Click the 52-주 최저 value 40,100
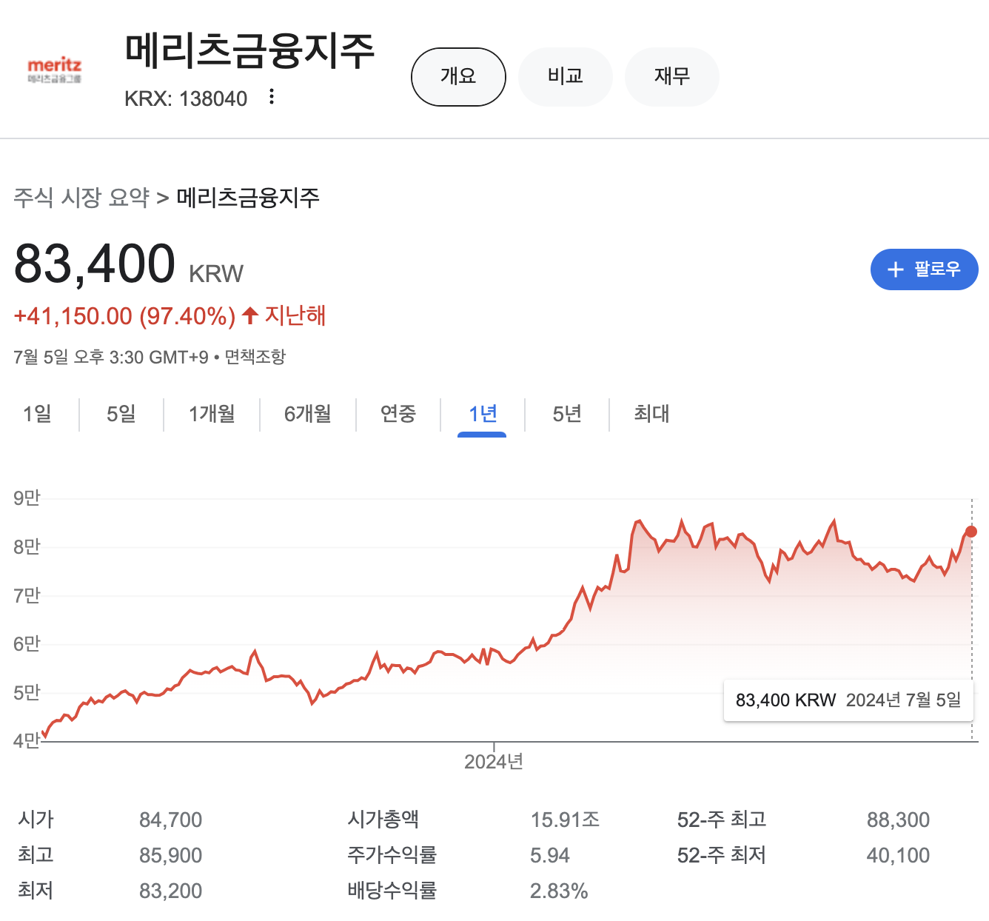Image resolution: width=989 pixels, height=921 pixels. (898, 855)
